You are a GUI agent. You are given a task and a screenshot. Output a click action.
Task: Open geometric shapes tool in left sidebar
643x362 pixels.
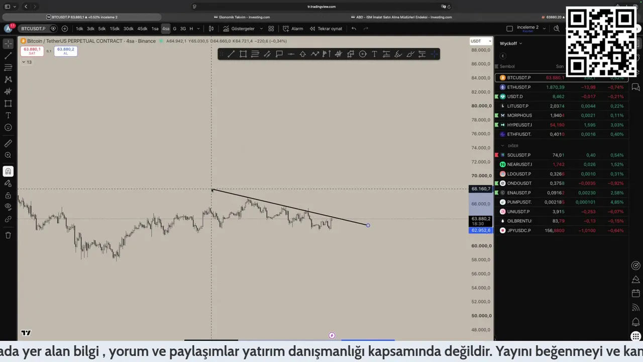pyautogui.click(x=8, y=104)
